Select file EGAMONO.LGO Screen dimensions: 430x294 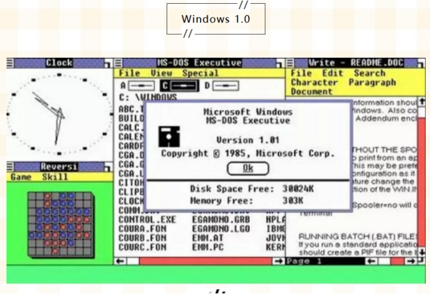[221, 229]
